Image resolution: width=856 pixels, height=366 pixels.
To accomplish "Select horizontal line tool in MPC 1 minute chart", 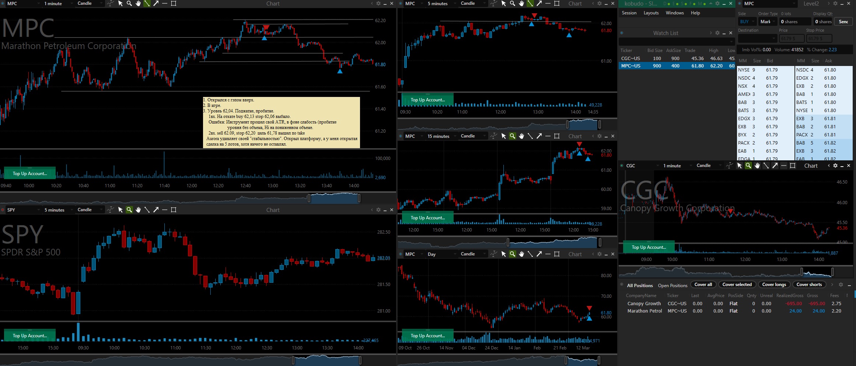I will click(x=165, y=3).
